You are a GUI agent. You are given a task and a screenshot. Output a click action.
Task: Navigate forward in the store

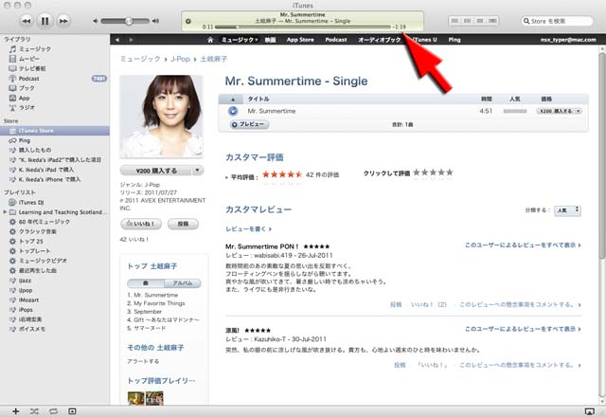131,40
